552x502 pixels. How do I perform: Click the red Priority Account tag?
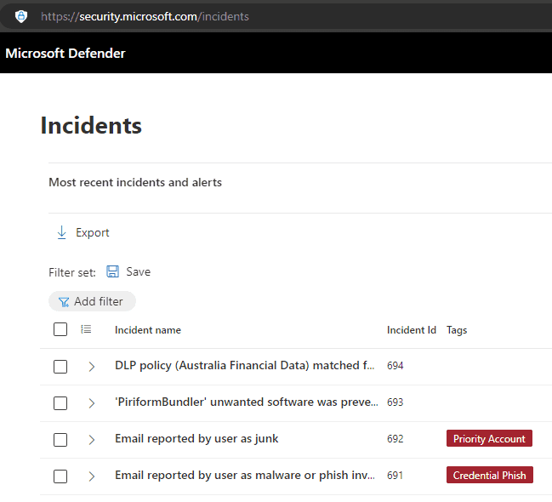[489, 439]
